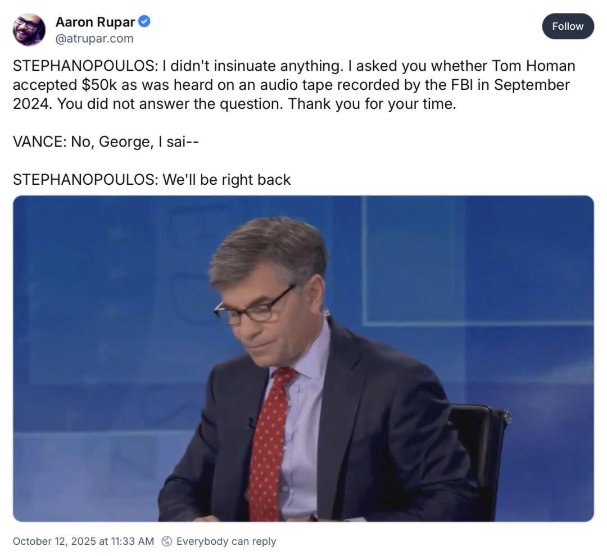607x556 pixels.
Task: Click the blue verified checkmark badge
Action: tap(144, 22)
